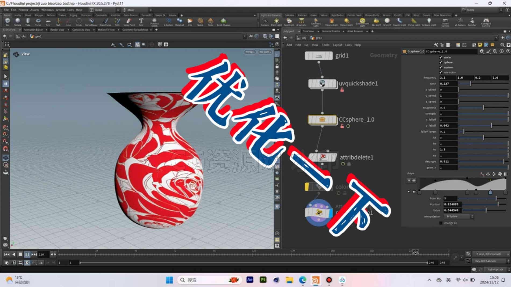Click the current frame number field
The image size is (511, 287).
43,254
